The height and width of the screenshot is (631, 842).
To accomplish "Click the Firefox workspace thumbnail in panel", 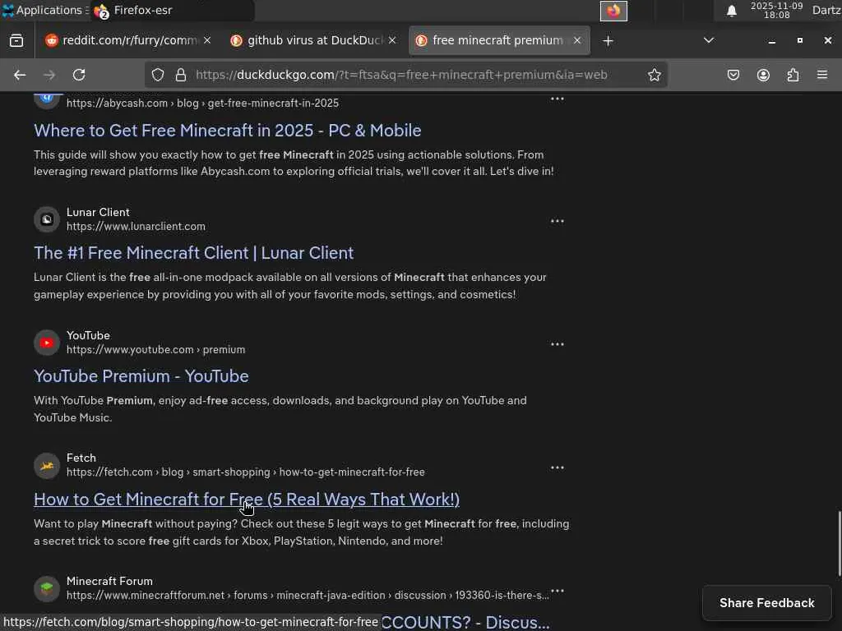I will pos(613,11).
